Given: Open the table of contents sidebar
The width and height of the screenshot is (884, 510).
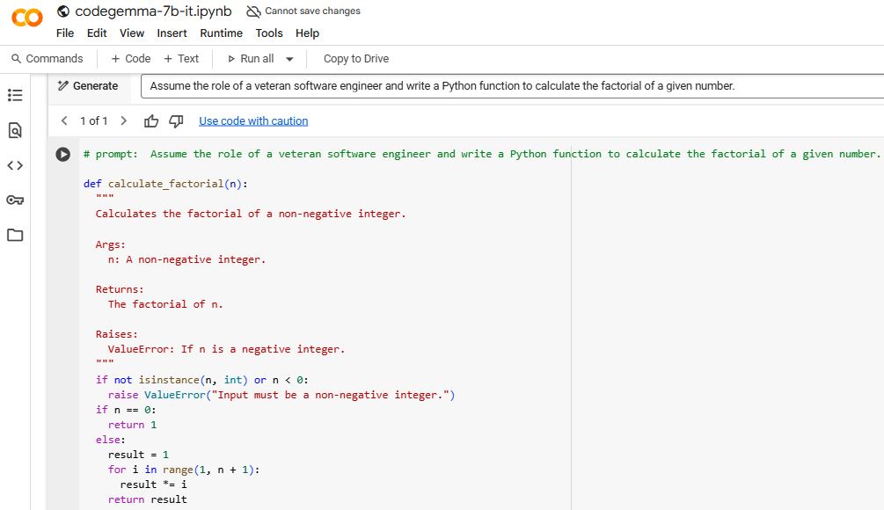Looking at the screenshot, I should tap(14, 96).
